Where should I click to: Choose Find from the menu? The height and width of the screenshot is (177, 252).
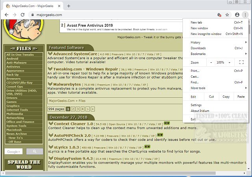tap(216, 82)
